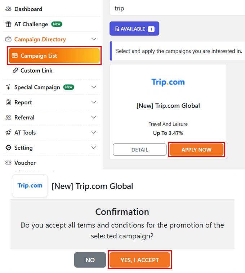Open the Campaign List menu item
This screenshot has height=273, width=245.
pyautogui.click(x=54, y=56)
